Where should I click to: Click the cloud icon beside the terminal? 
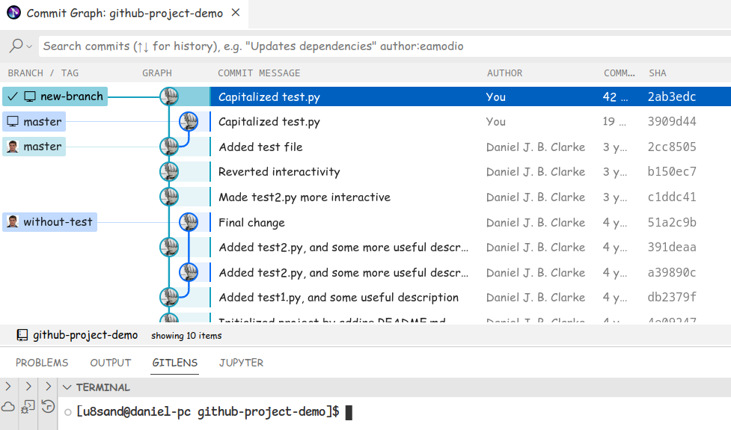click(x=8, y=407)
